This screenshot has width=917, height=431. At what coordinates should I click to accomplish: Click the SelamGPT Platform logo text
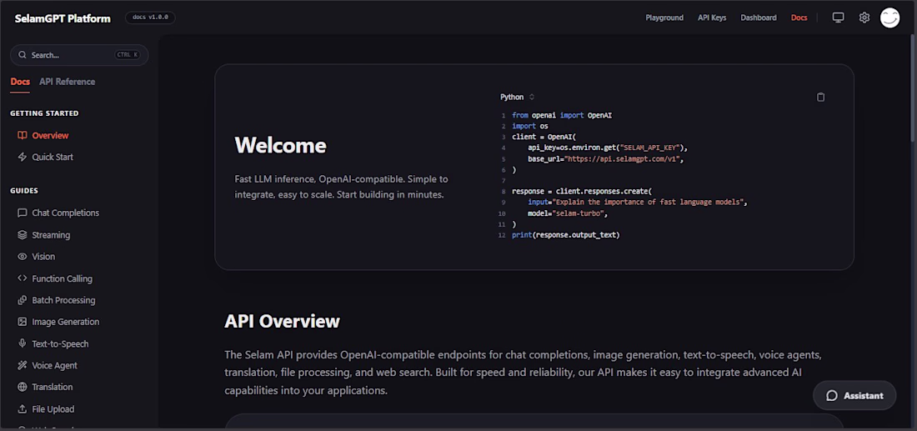(x=63, y=18)
